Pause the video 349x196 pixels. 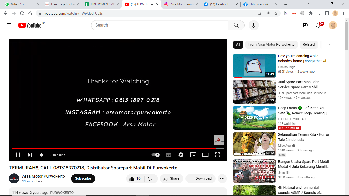click(x=18, y=155)
